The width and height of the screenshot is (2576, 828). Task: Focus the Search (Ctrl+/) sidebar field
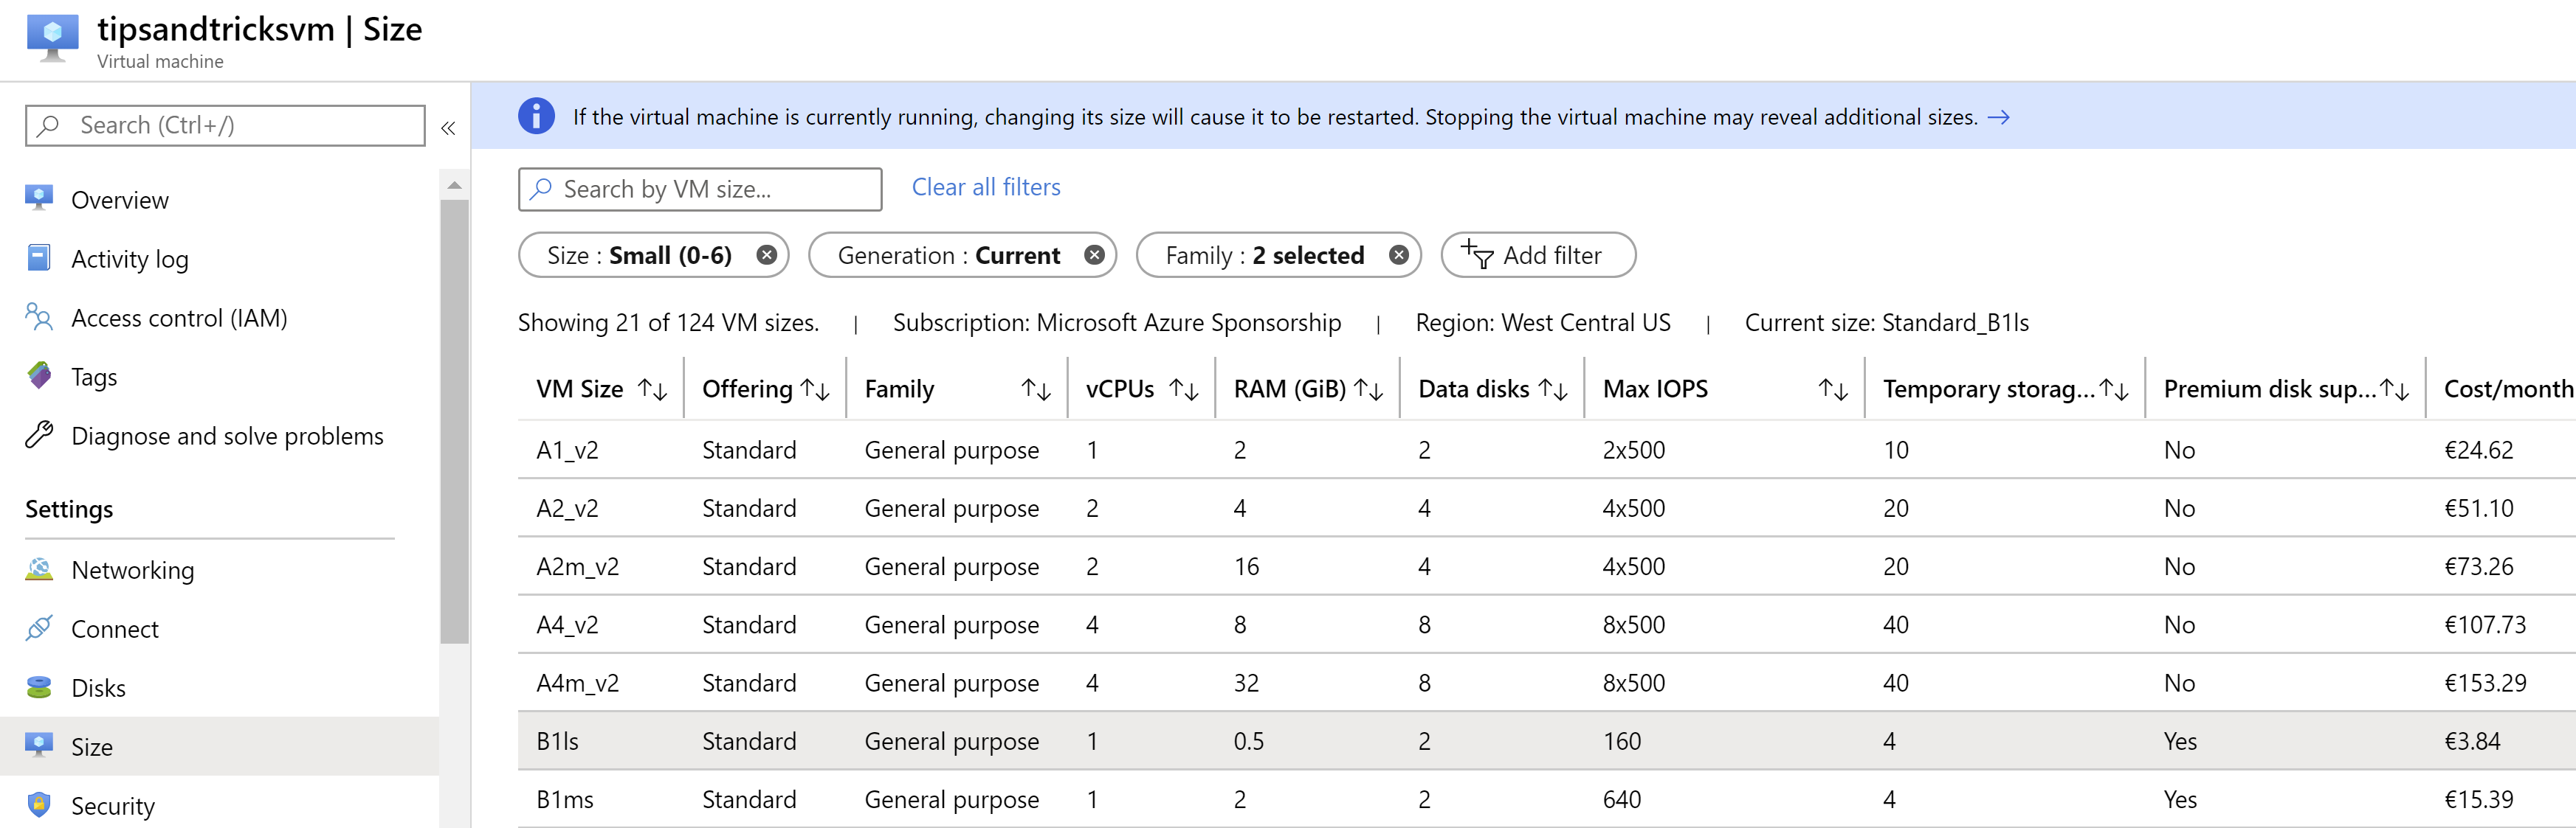click(x=225, y=126)
